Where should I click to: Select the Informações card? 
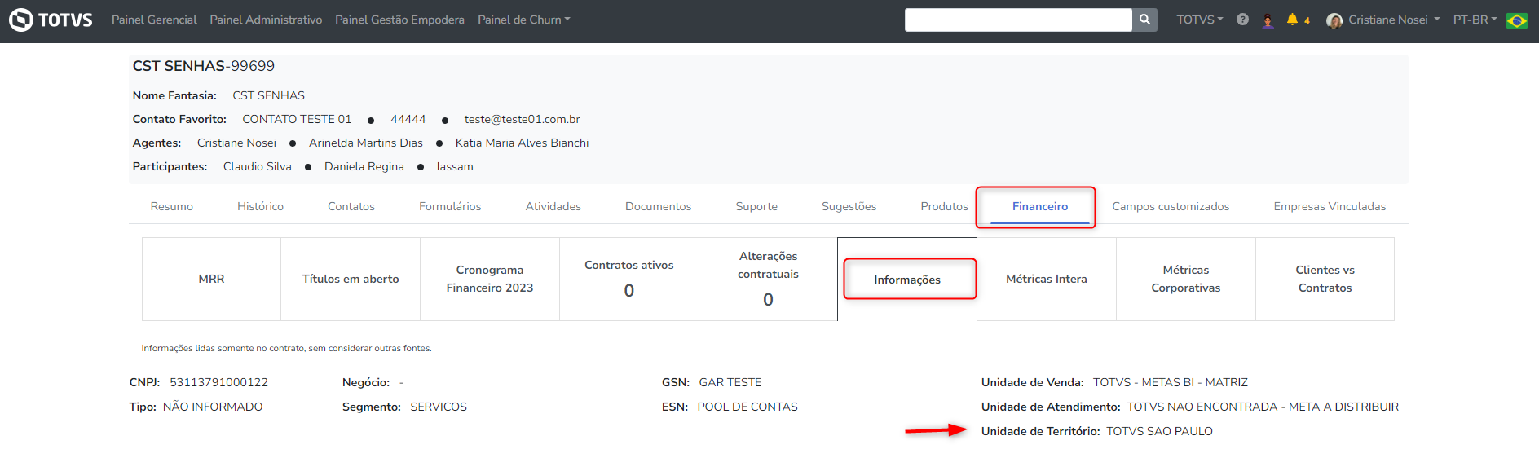click(x=907, y=280)
